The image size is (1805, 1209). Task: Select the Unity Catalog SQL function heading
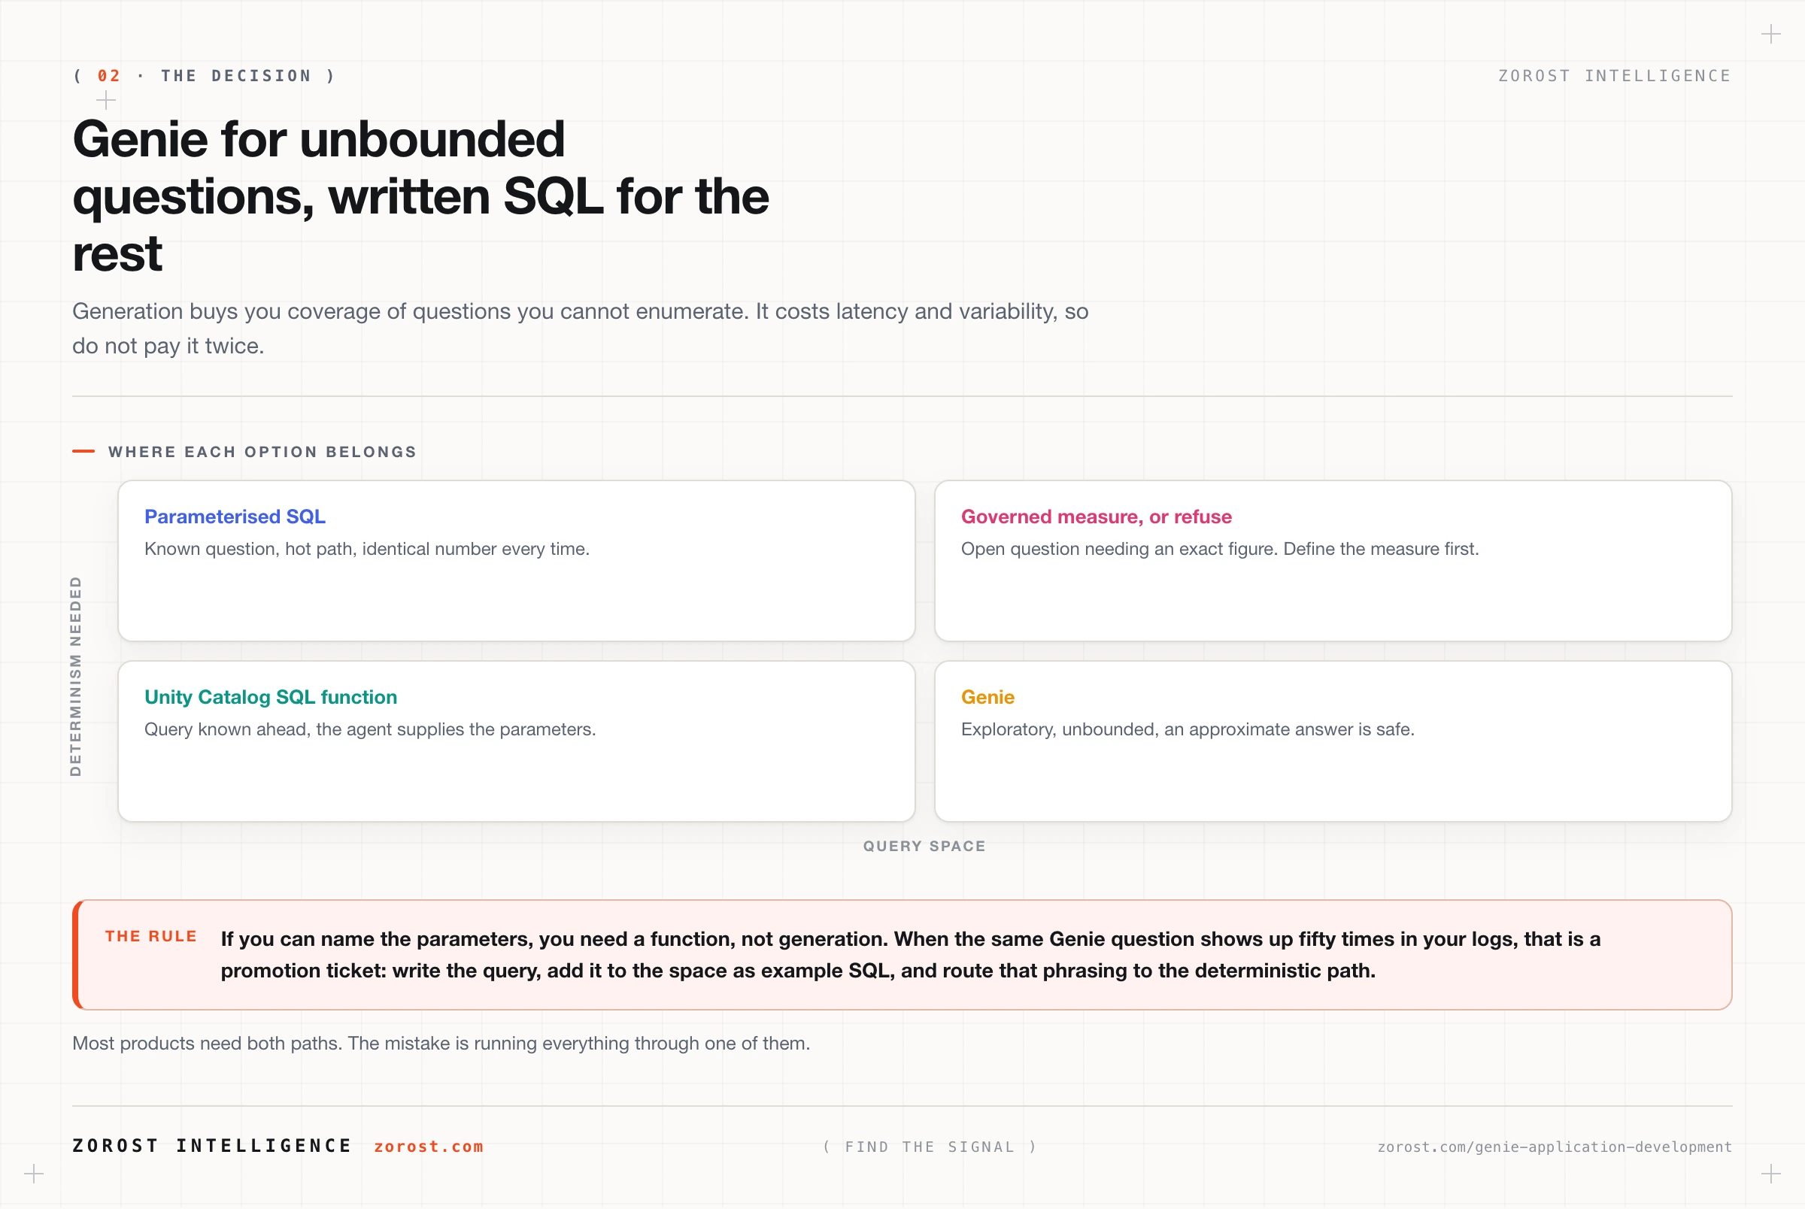[x=271, y=697]
